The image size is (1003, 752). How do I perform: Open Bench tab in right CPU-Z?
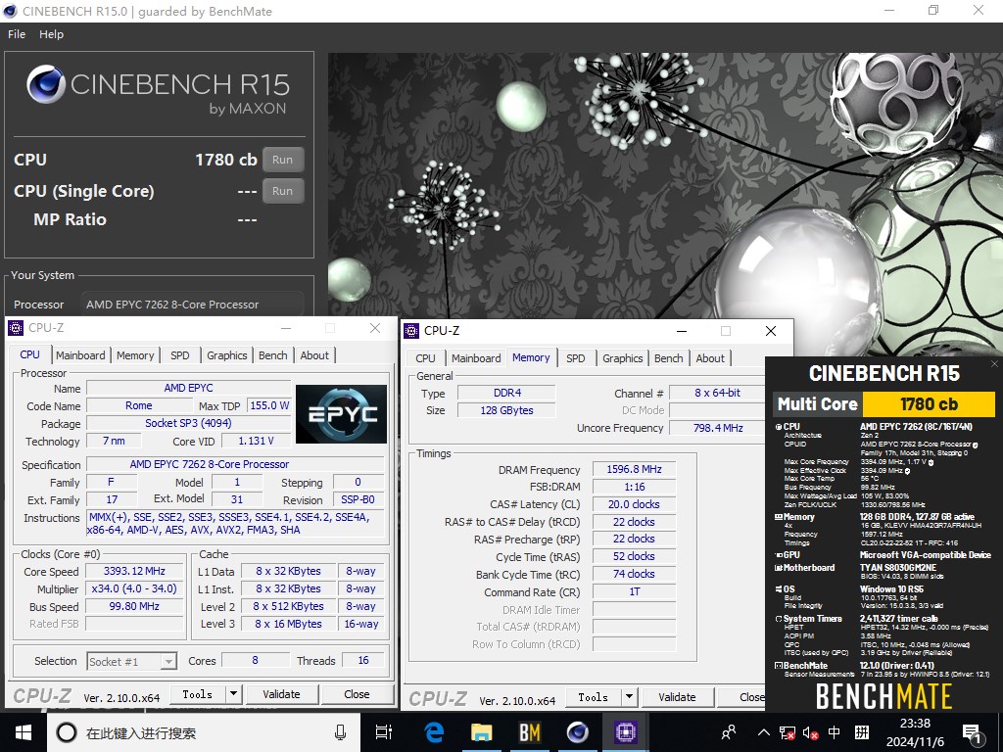pos(668,358)
